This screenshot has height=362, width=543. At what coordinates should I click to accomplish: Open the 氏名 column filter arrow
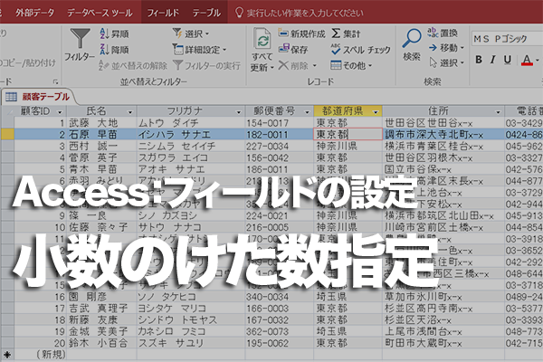click(129, 112)
